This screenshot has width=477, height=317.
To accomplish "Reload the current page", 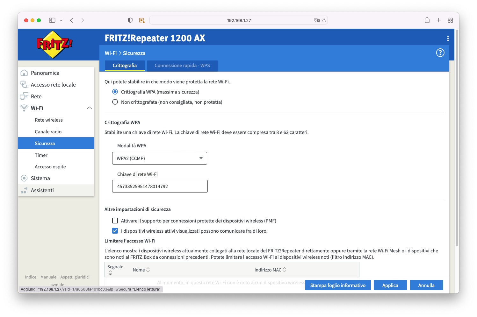I will 324,20.
